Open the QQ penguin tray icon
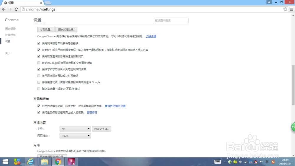The height and width of the screenshot is (166, 295). (256, 162)
